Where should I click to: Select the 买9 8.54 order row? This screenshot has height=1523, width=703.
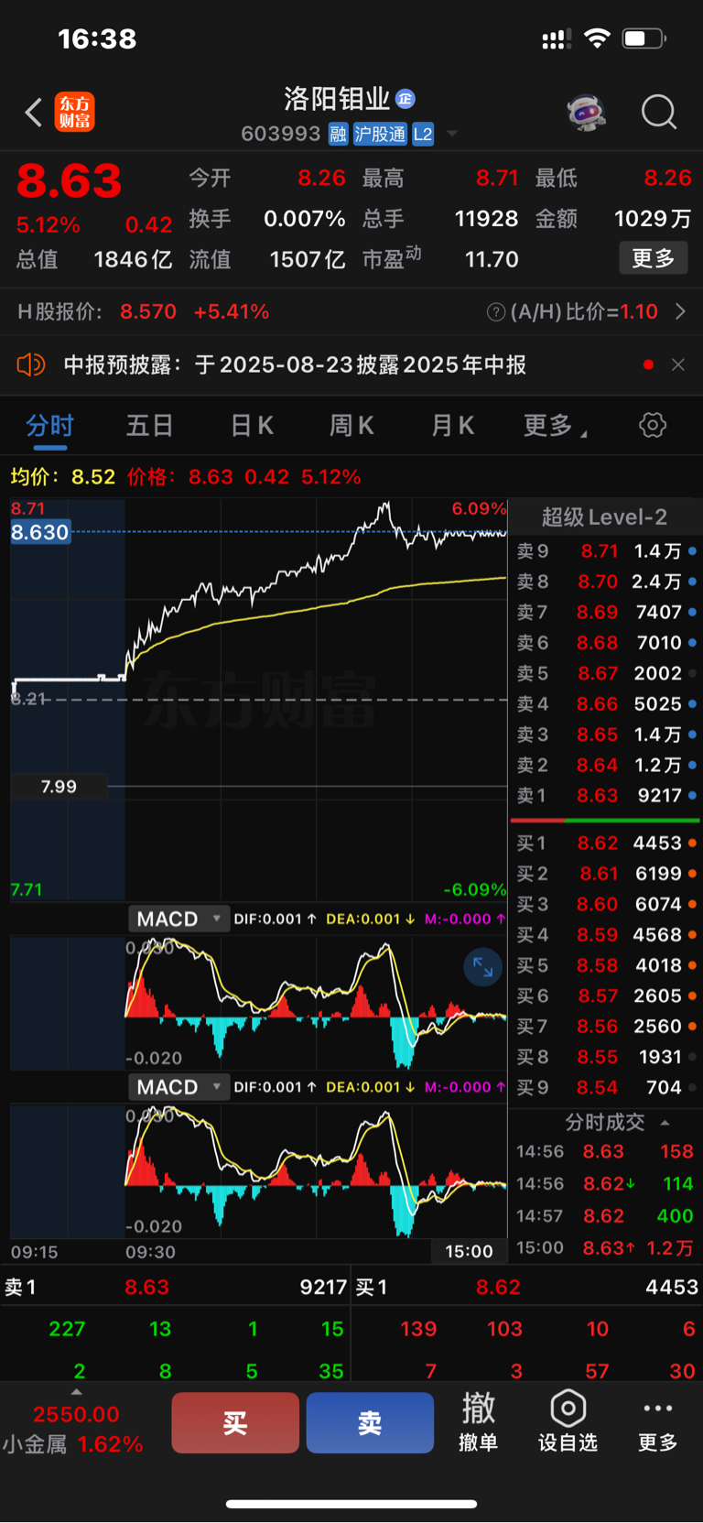pos(606,1088)
